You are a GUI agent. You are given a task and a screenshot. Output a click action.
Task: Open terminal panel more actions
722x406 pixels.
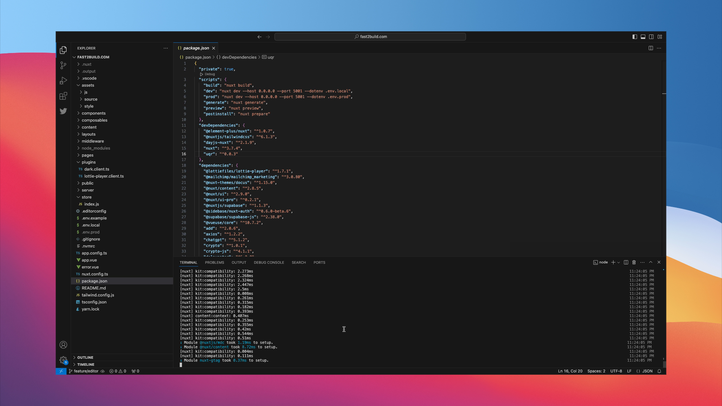[642, 262]
